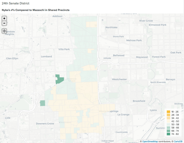Click the North Riverside map label
Image resolution: width=184 pixels, height=143 pixels.
158,82
